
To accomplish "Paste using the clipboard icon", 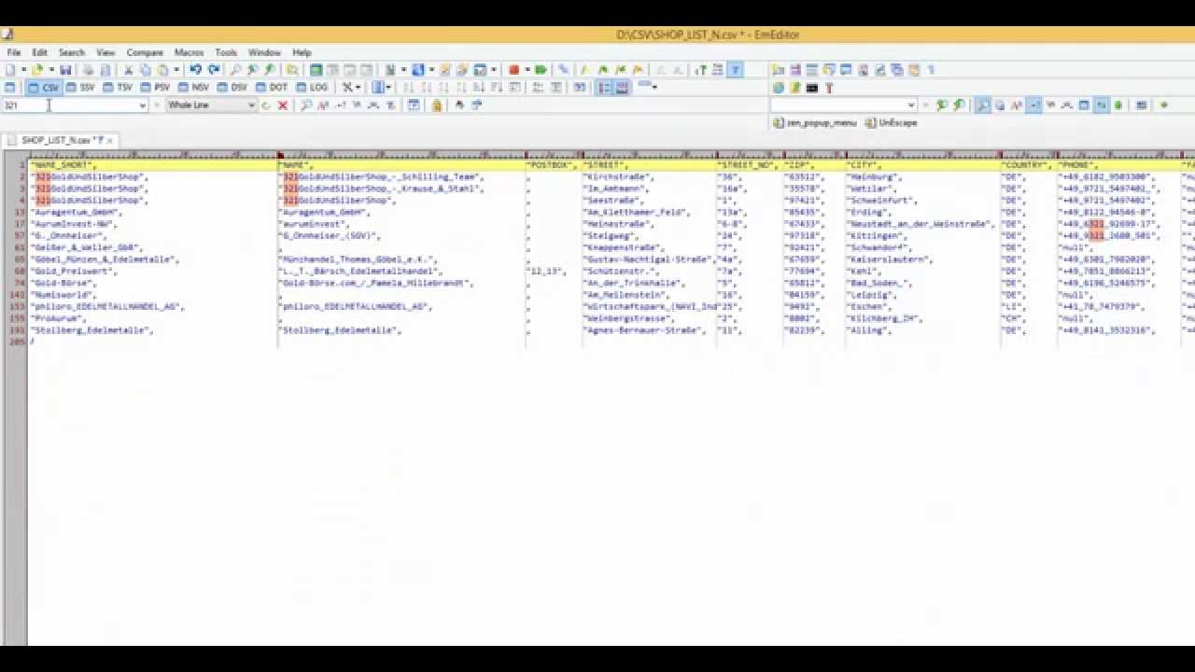I will point(162,69).
